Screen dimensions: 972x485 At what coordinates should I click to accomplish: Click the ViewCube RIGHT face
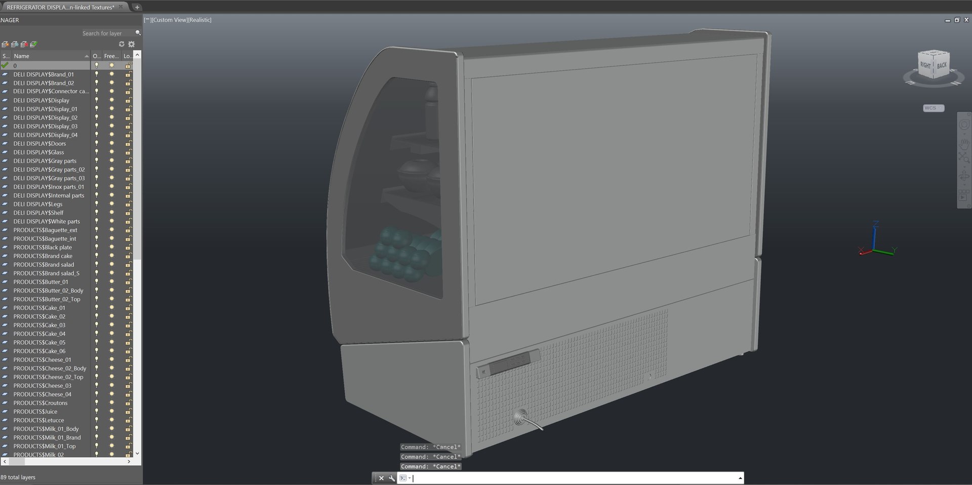(925, 65)
